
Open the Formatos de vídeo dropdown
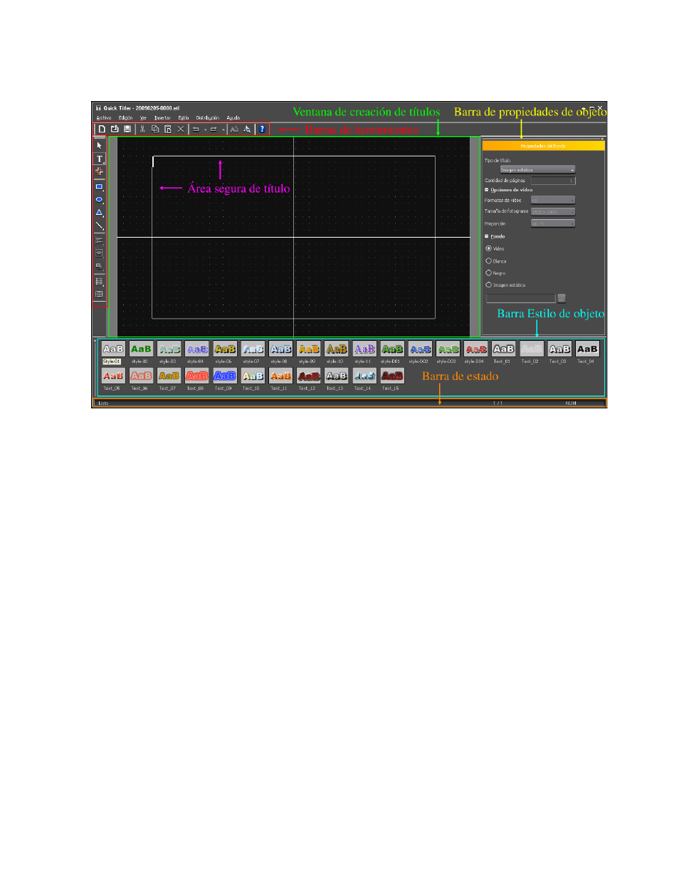coord(553,200)
